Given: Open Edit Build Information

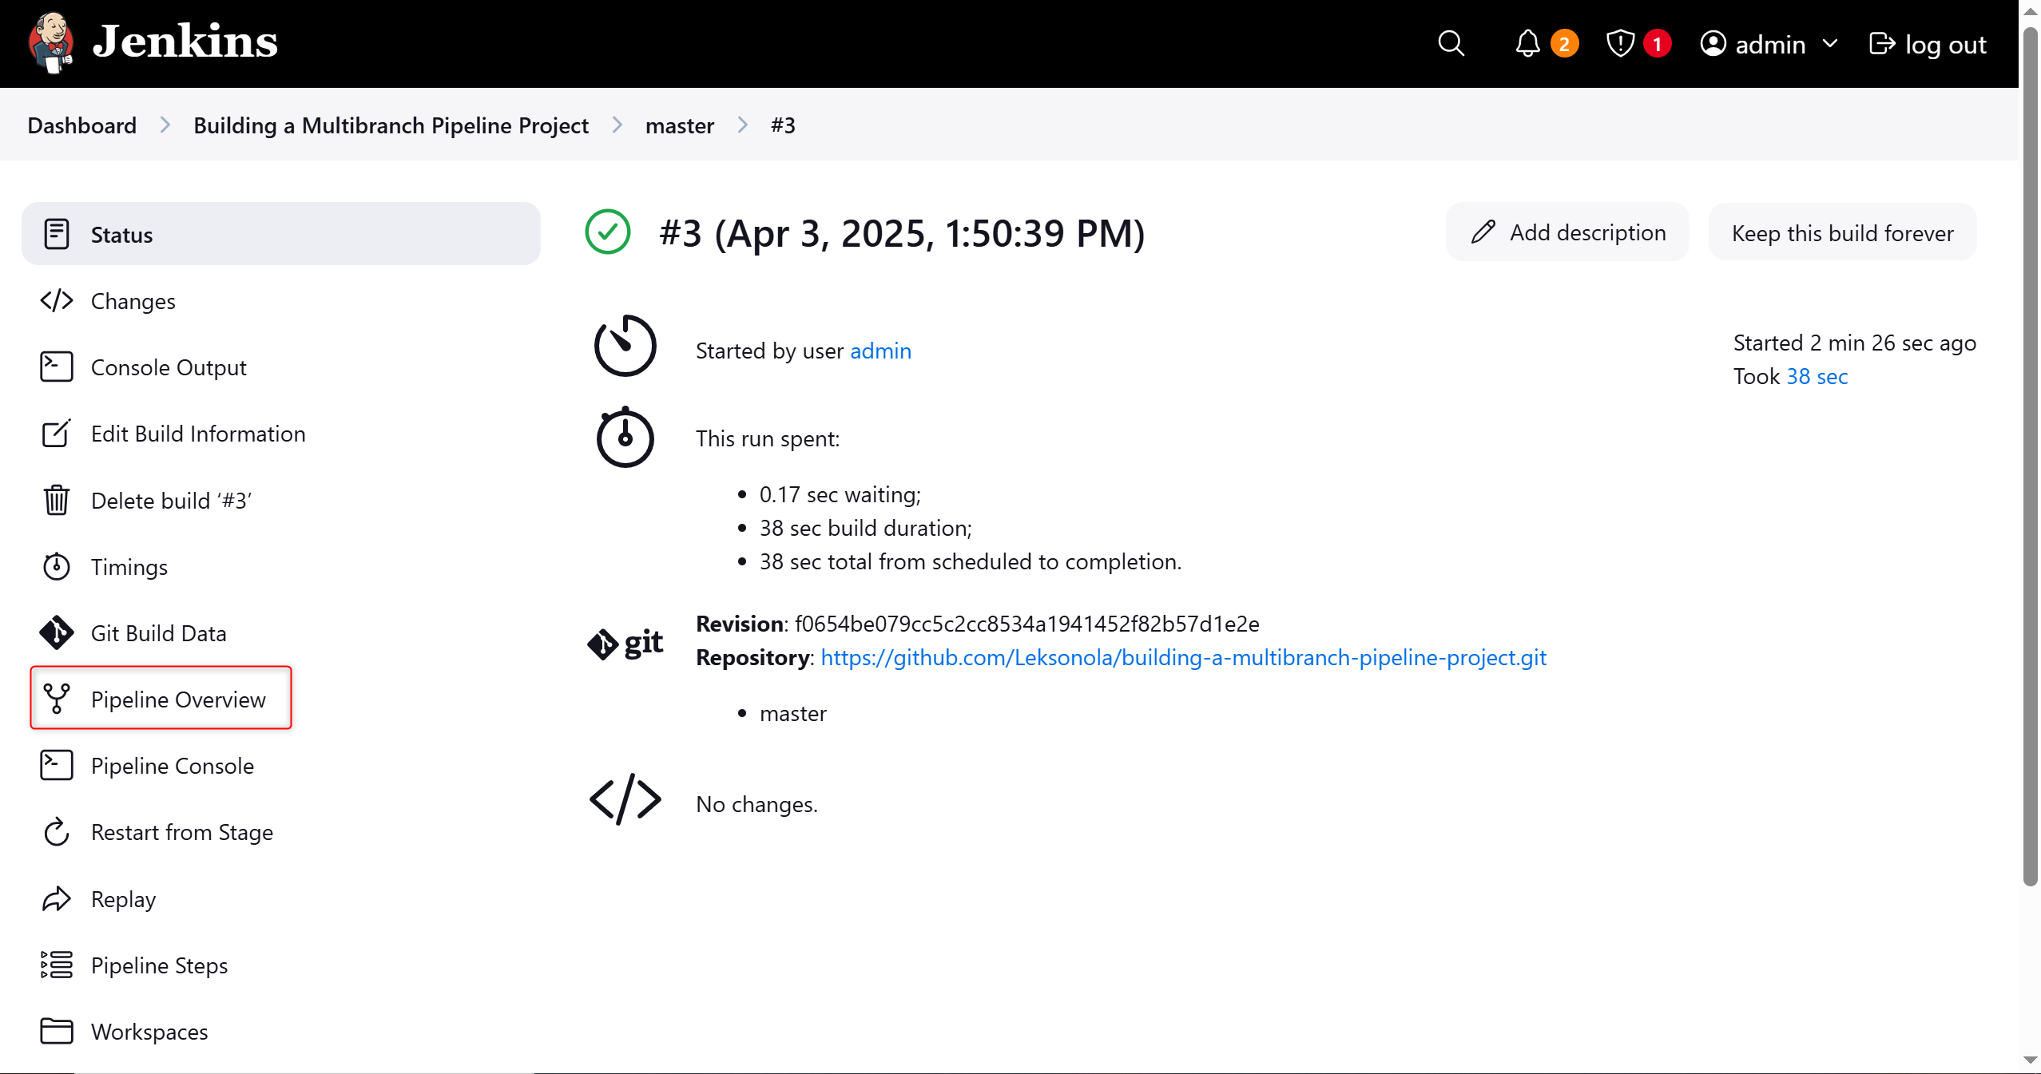Looking at the screenshot, I should tap(280, 433).
